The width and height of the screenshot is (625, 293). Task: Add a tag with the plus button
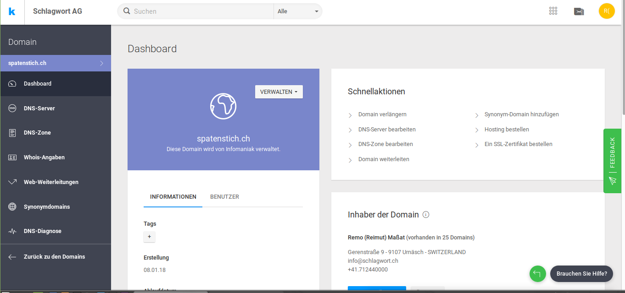150,237
